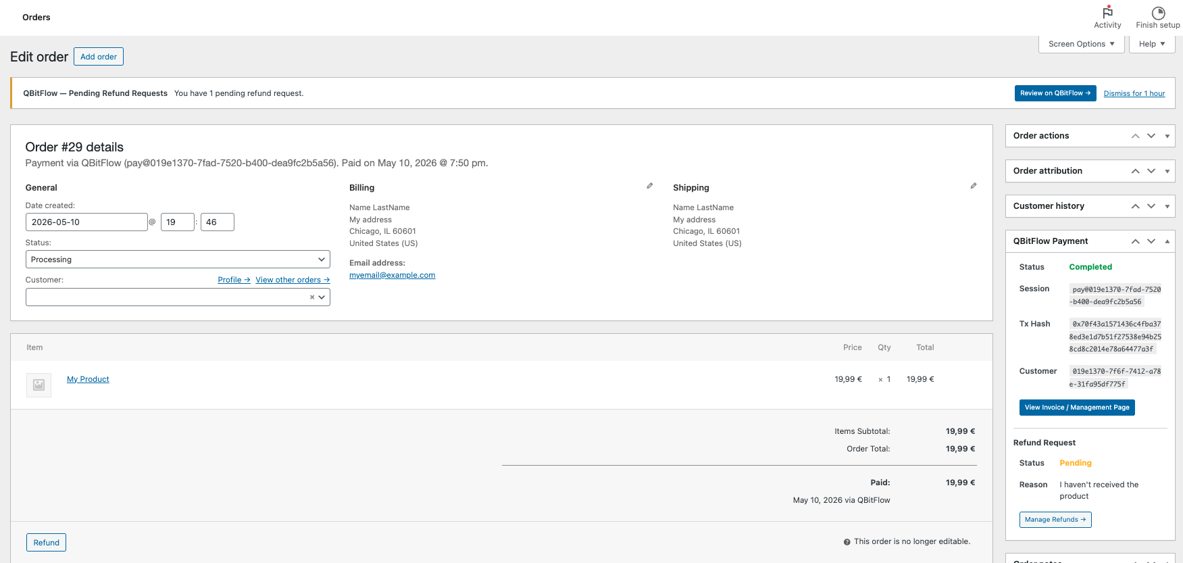Image resolution: width=1183 pixels, height=563 pixels.
Task: Edit shipping address with pencil icon
Action: [974, 186]
